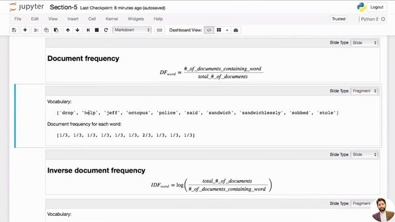This screenshot has width=395, height=222.
Task: Click the document frequency values list
Action: tap(126, 135)
